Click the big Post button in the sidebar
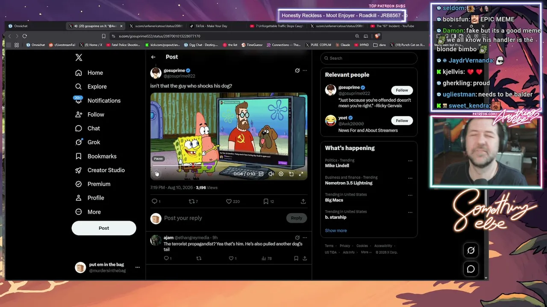Image resolution: width=547 pixels, height=307 pixels. click(x=104, y=228)
